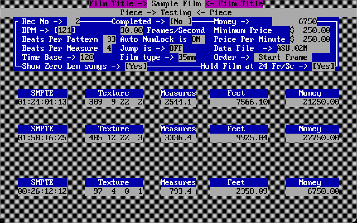Click the Texture value "405 12 22 3"
Screen dimensions: 357x223
(x=114, y=138)
